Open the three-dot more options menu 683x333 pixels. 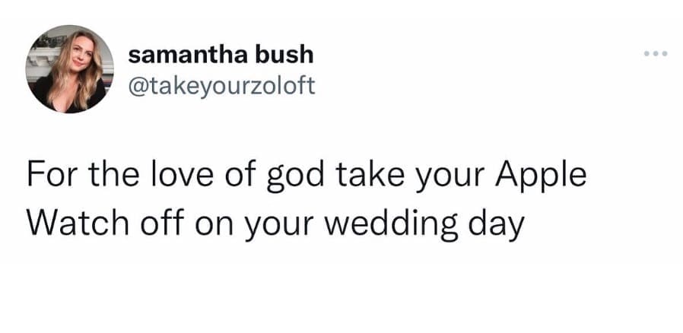tap(654, 55)
